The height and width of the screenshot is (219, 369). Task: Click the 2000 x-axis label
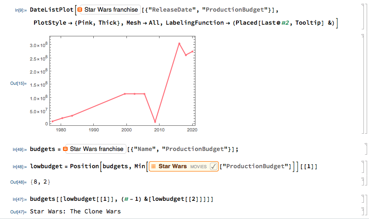click(126, 130)
